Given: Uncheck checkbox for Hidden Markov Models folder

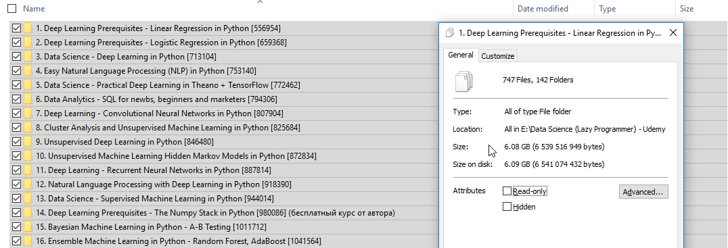Looking at the screenshot, I should pyautogui.click(x=17, y=156).
